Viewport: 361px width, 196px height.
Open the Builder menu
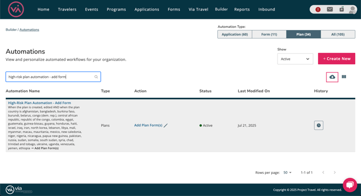(221, 9)
